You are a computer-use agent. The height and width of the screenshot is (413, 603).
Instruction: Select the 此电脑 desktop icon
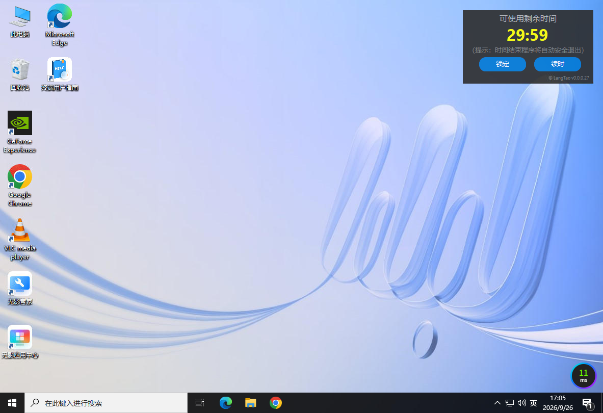point(20,22)
